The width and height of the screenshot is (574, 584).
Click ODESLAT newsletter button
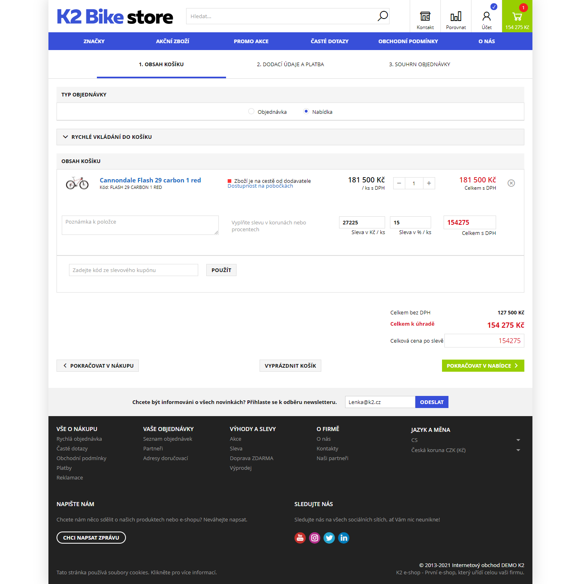(432, 402)
